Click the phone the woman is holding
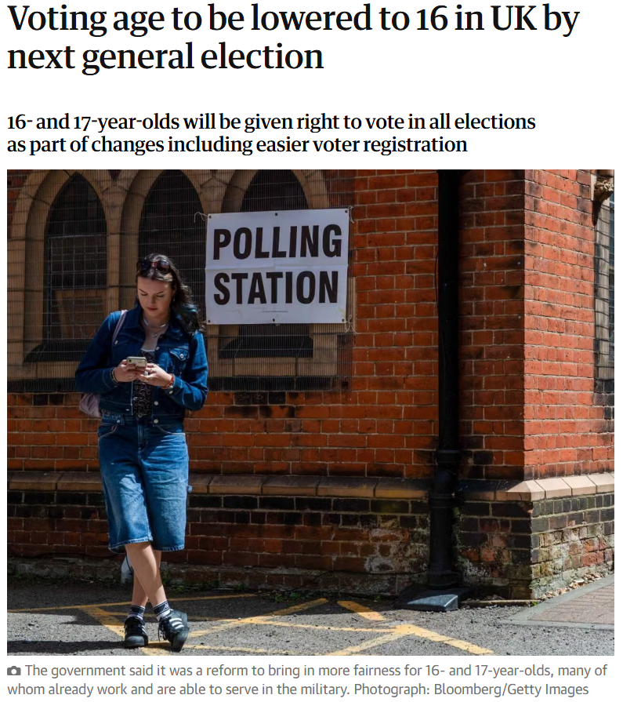Screen dimensions: 623x702 tap(137, 362)
